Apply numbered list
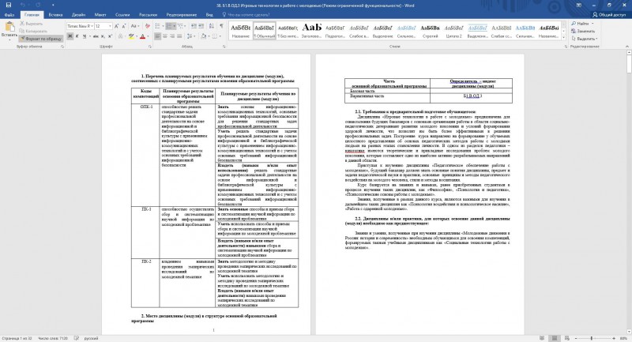This screenshot has height=342, width=632. 171,26
